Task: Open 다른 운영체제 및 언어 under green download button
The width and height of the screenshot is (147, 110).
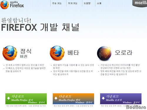Action: (x=37, y=106)
